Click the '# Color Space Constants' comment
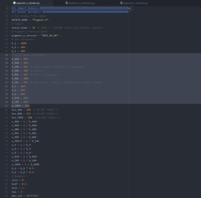This screenshot has height=198, width=201. (x=28, y=55)
